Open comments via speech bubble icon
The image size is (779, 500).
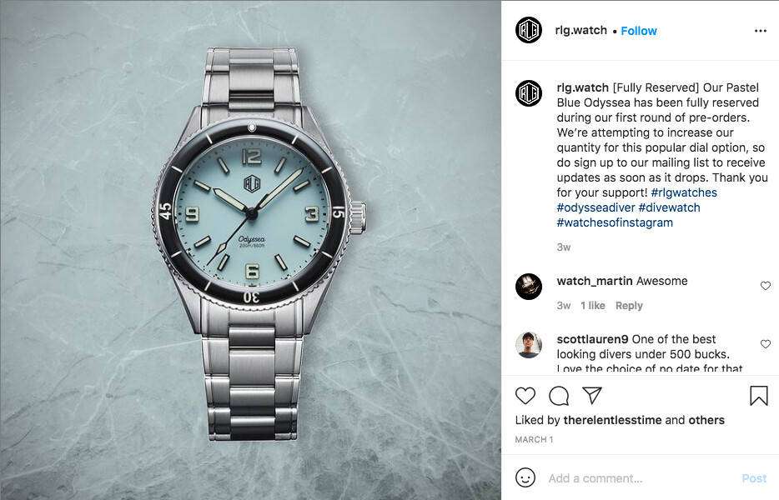tap(559, 396)
